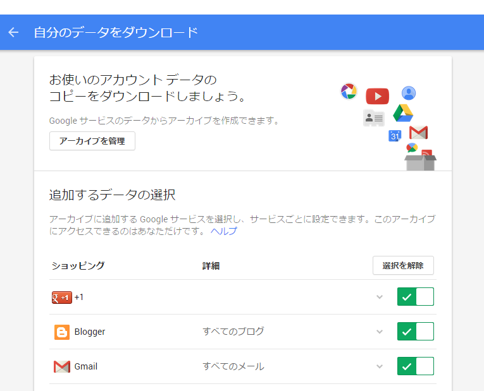The width and height of the screenshot is (484, 391).
Task: Click the Gmail icon in the service list
Action: coord(61,366)
